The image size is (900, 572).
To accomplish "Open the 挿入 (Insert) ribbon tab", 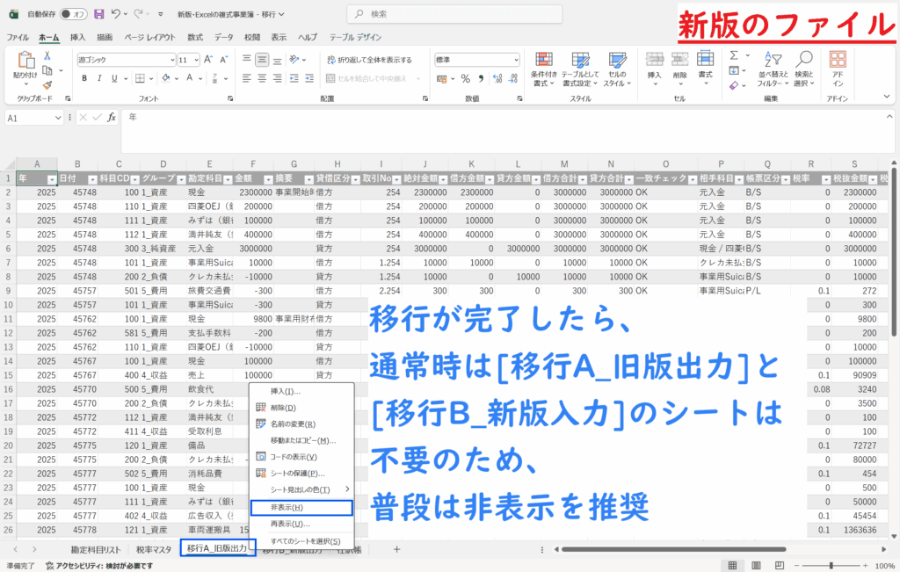I will 77,38.
